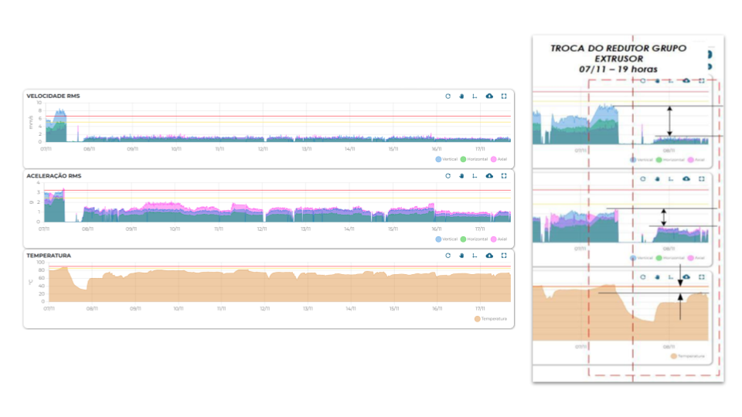Image resolution: width=742 pixels, height=417 pixels.
Task: Refresh the Aceleração RMS chart
Action: [448, 176]
